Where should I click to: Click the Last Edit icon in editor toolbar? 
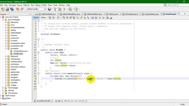click(50, 18)
